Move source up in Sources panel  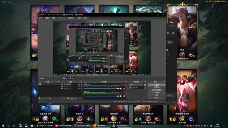[x=72, y=98]
